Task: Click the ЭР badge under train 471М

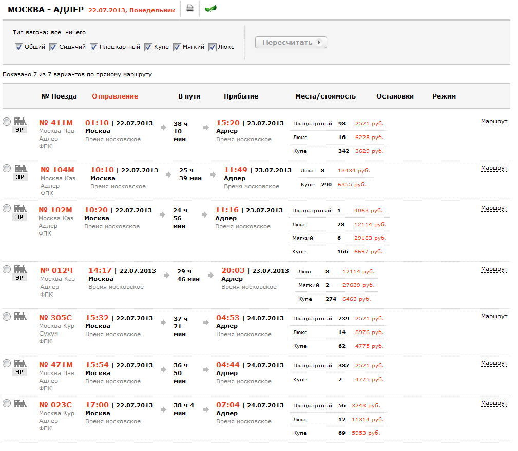Action: coord(20,372)
